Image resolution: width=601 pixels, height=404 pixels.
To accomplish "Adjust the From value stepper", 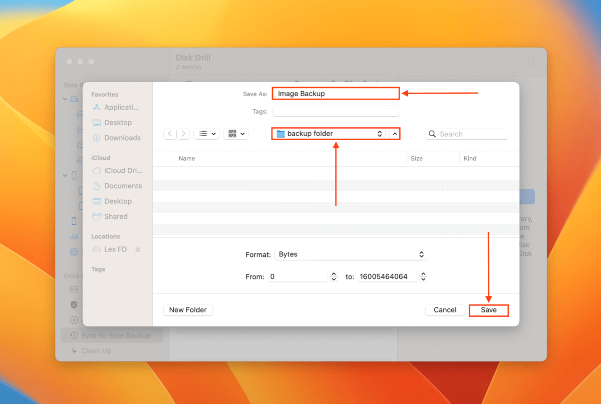I will pos(334,276).
